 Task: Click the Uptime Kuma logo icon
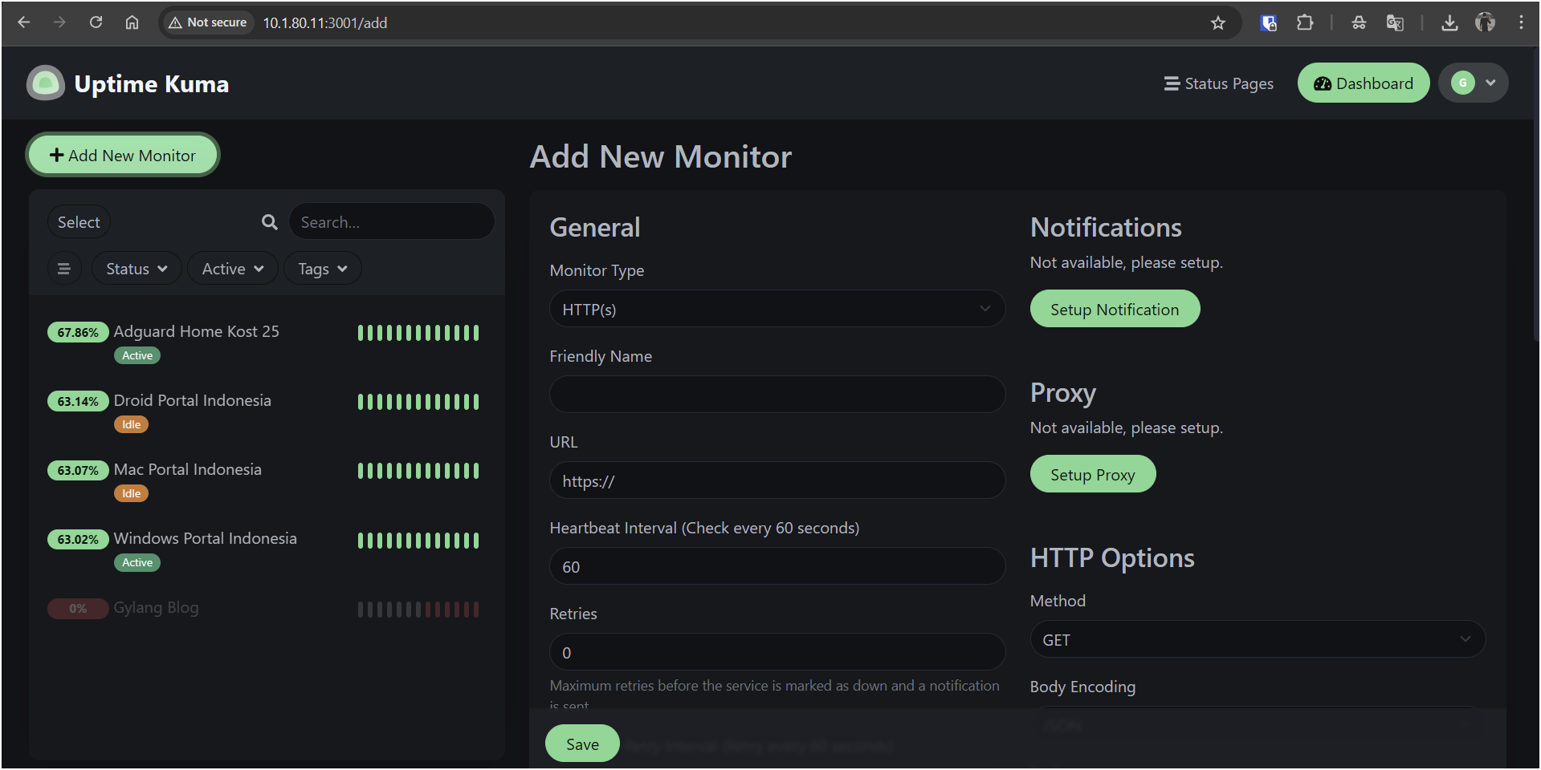pyautogui.click(x=45, y=83)
